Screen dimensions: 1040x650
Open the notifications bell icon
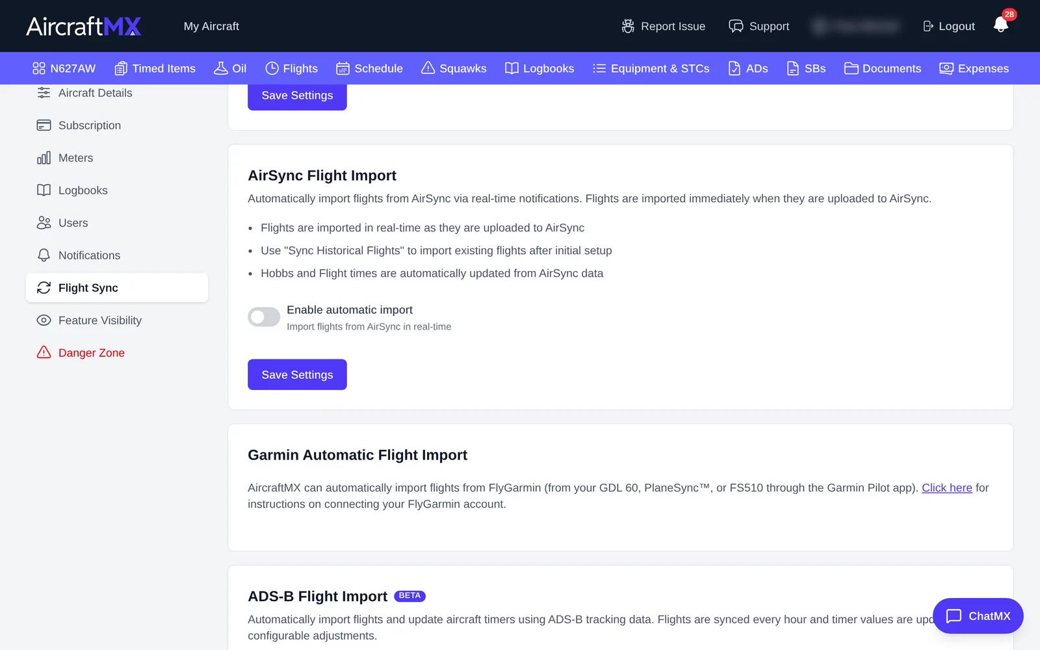coord(1001,25)
